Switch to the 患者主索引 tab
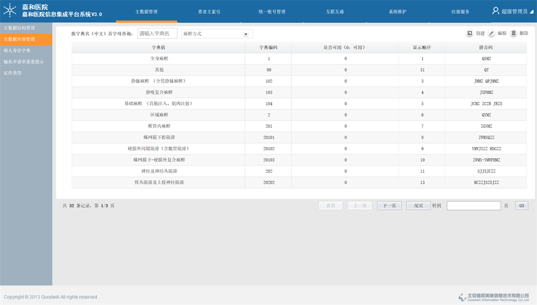 coord(209,12)
